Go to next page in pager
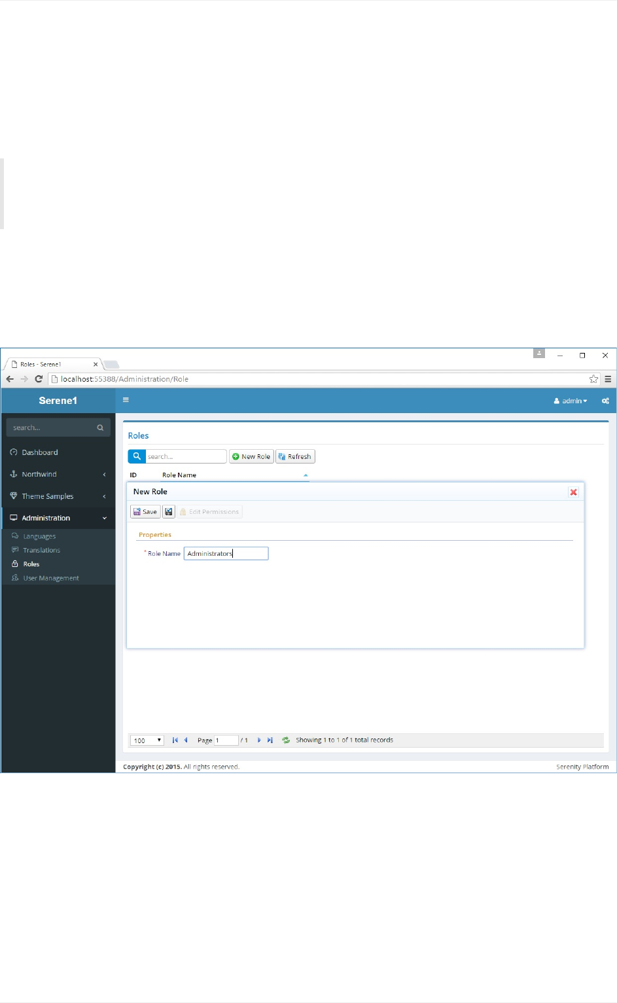 (x=259, y=740)
